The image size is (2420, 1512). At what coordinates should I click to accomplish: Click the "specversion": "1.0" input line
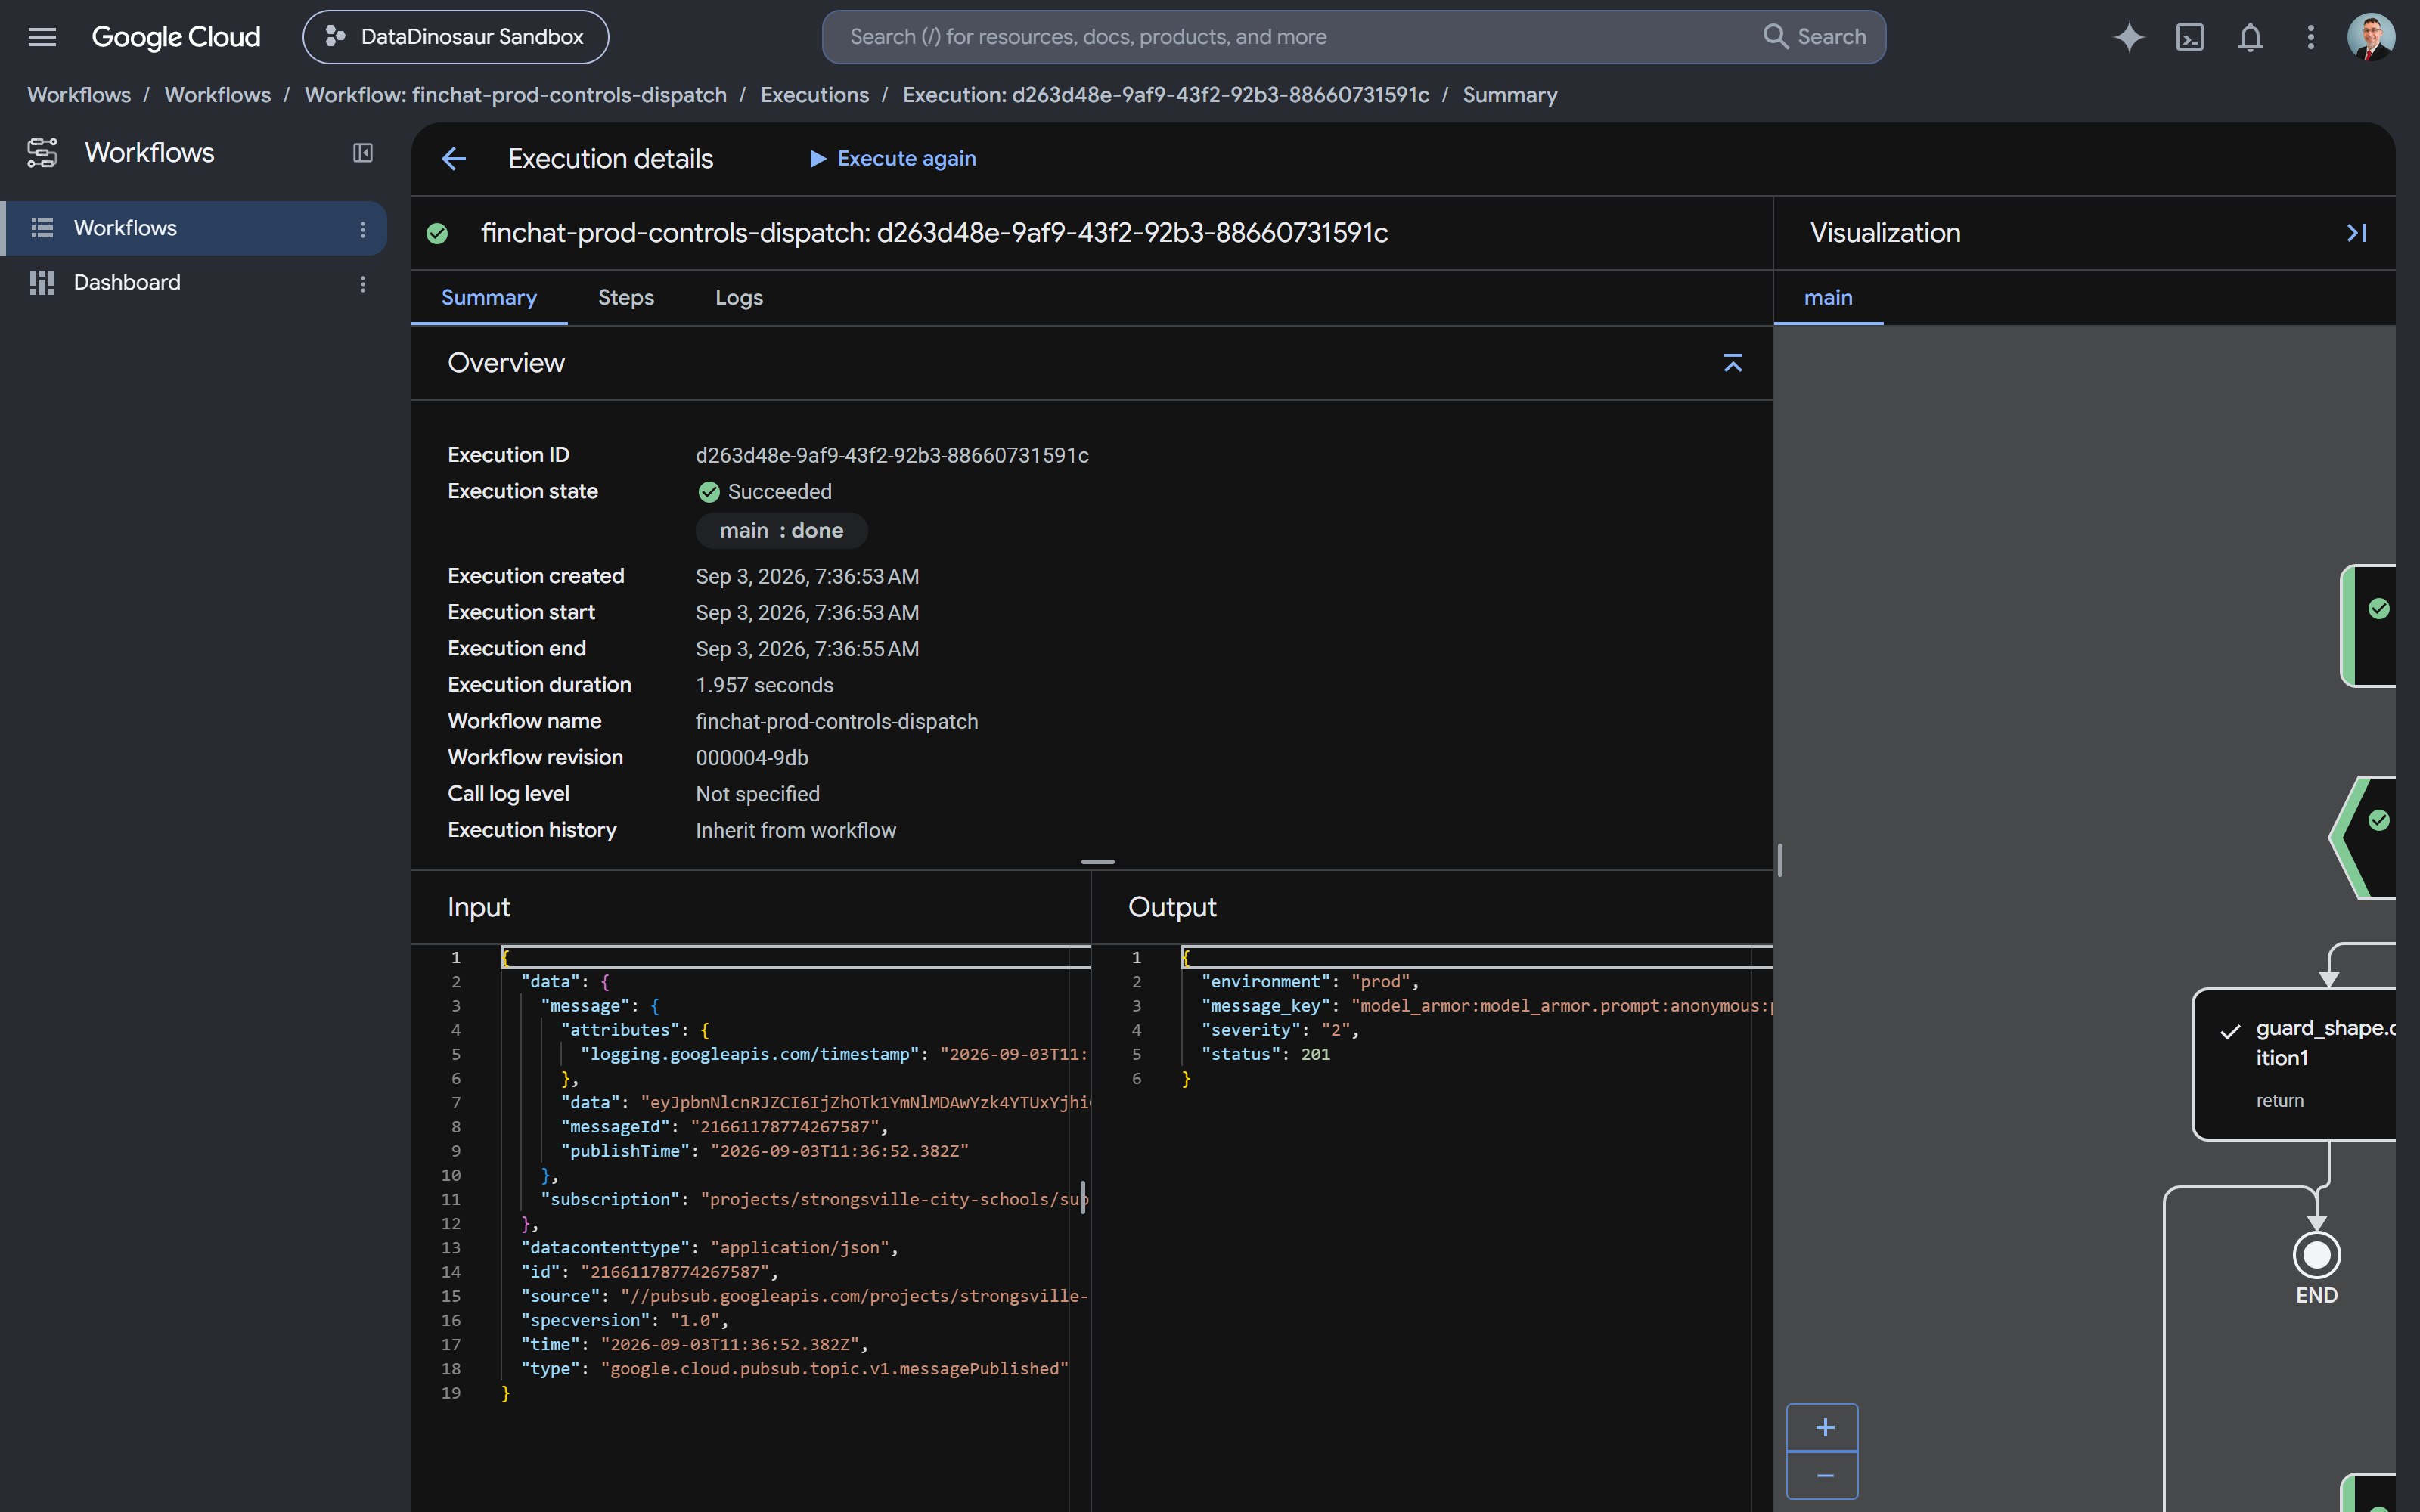point(624,1320)
